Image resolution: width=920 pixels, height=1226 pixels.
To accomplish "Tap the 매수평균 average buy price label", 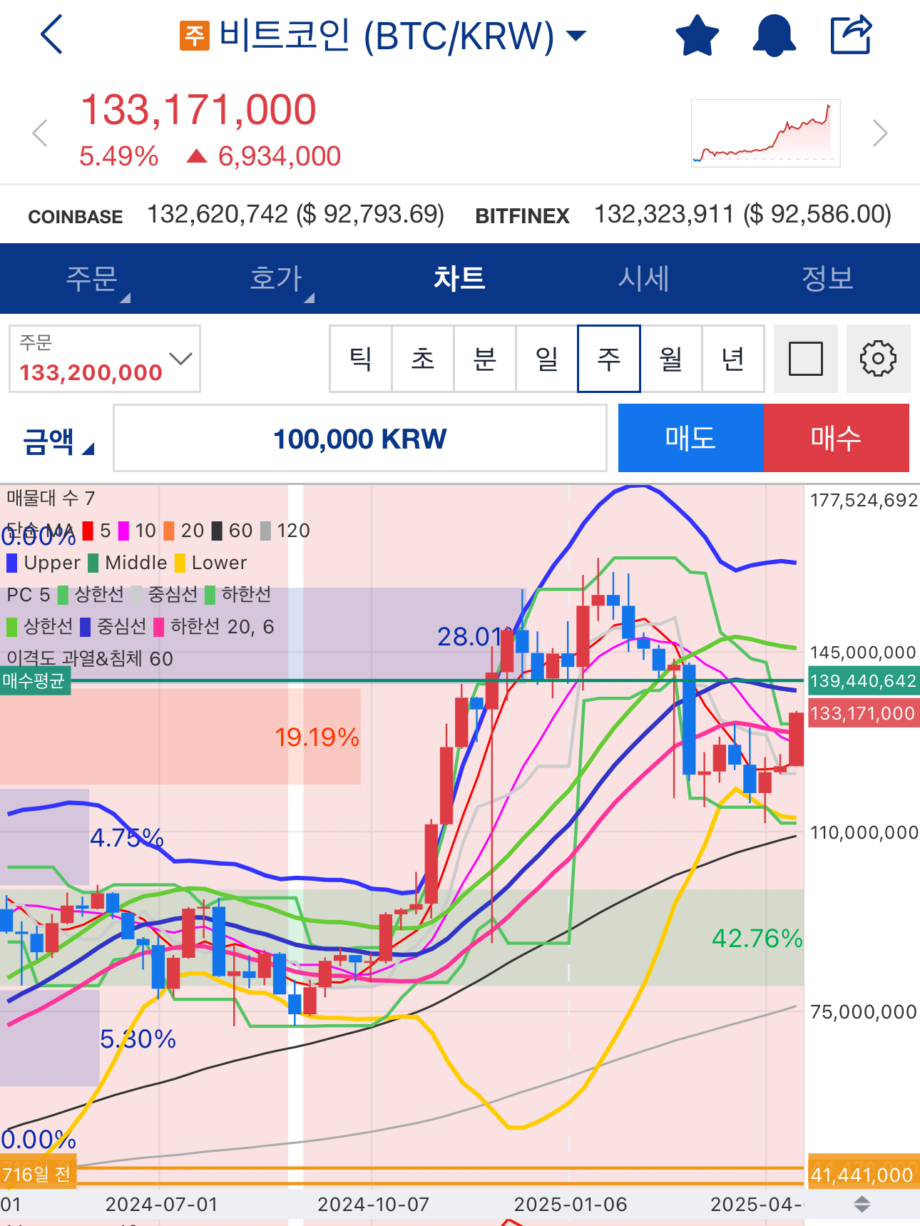I will (34, 681).
